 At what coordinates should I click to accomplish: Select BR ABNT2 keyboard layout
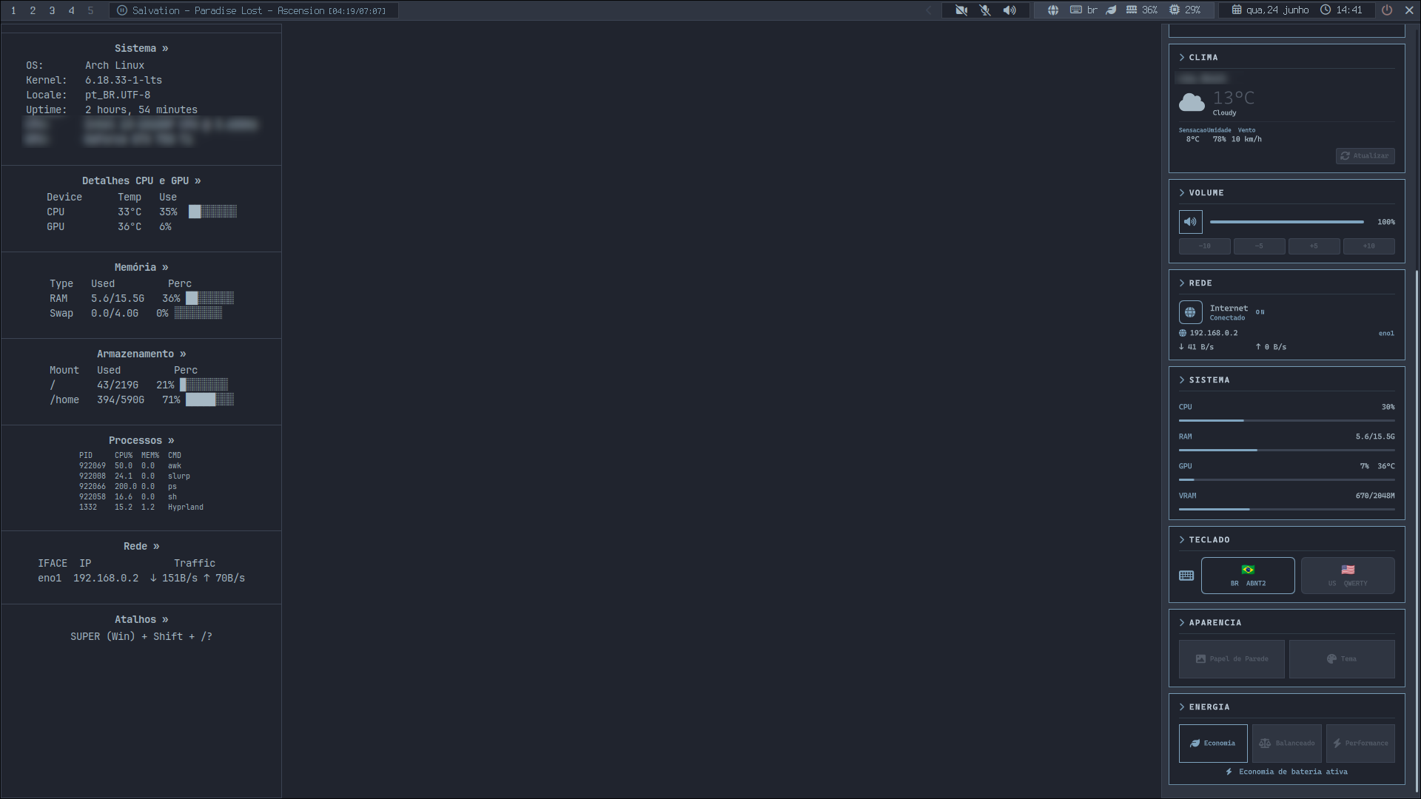pyautogui.click(x=1248, y=576)
